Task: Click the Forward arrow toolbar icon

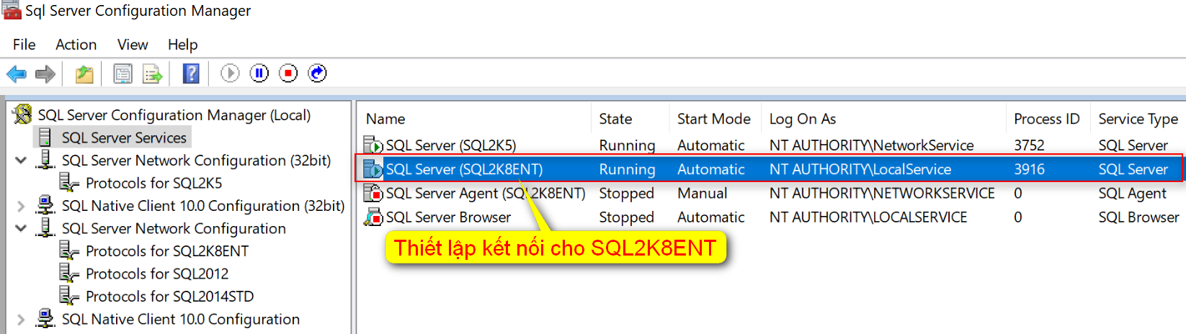Action: coord(45,73)
